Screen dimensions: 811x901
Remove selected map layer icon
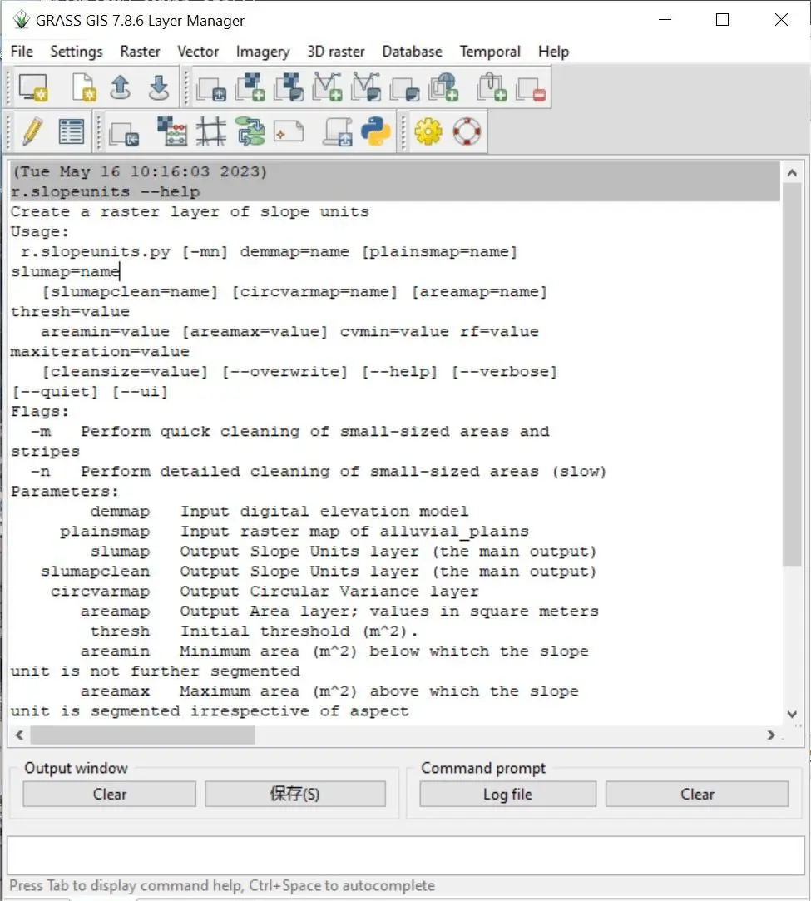tap(530, 89)
